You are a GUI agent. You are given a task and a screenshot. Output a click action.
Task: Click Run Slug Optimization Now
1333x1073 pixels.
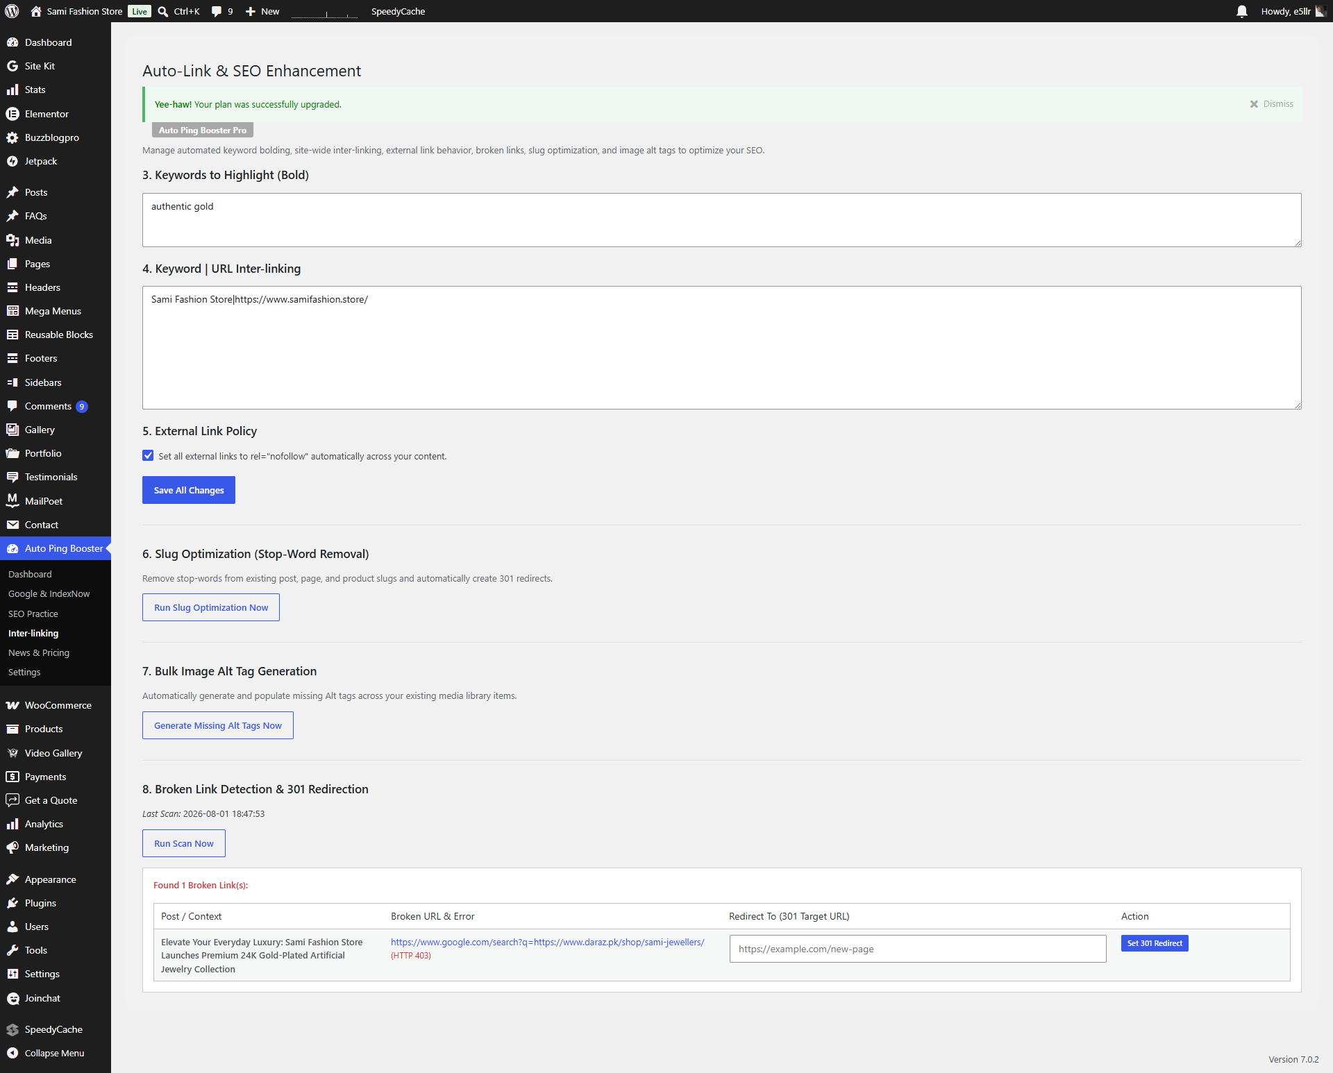211,607
